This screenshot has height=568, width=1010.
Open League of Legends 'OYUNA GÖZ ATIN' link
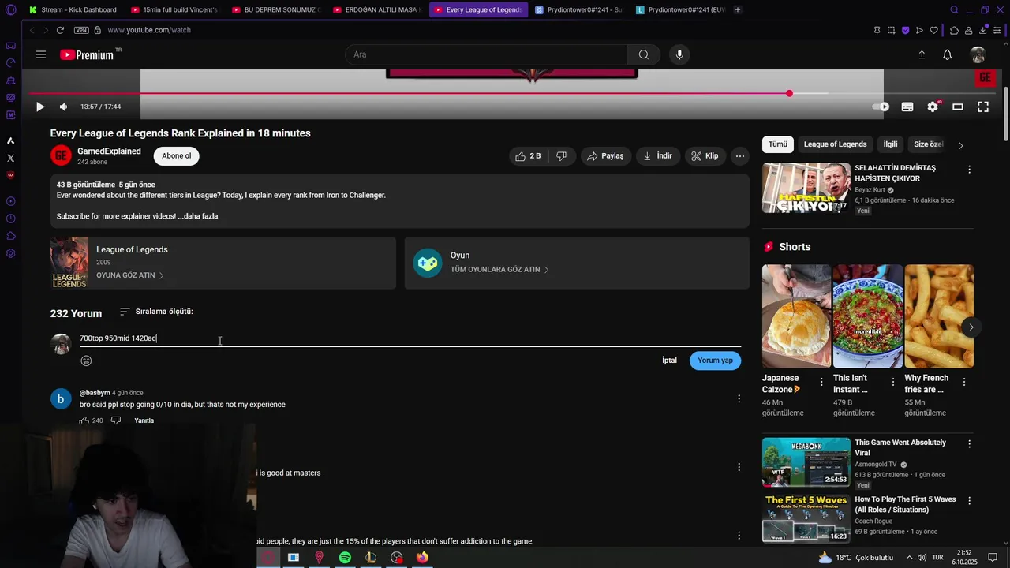(x=130, y=275)
